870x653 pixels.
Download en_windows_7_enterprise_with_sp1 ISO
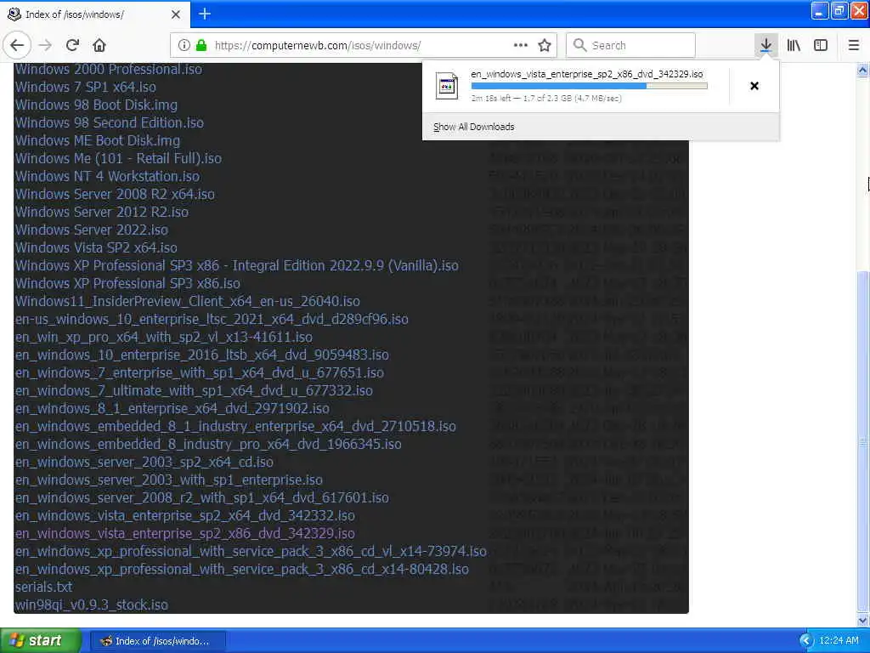[x=199, y=372]
